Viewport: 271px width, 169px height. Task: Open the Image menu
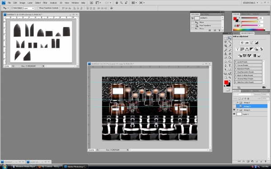[x=22, y=3]
